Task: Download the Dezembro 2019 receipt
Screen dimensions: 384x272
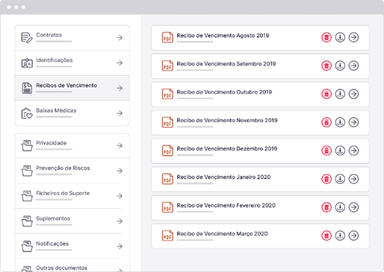Action: click(x=340, y=150)
